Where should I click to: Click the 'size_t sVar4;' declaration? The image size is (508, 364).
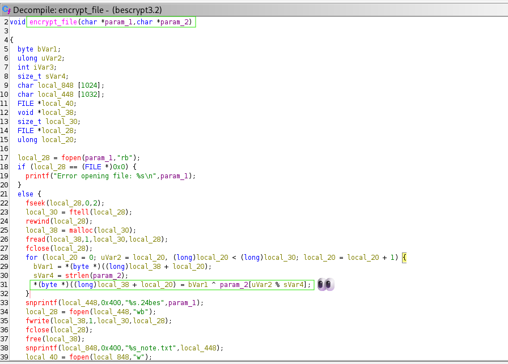(x=43, y=76)
